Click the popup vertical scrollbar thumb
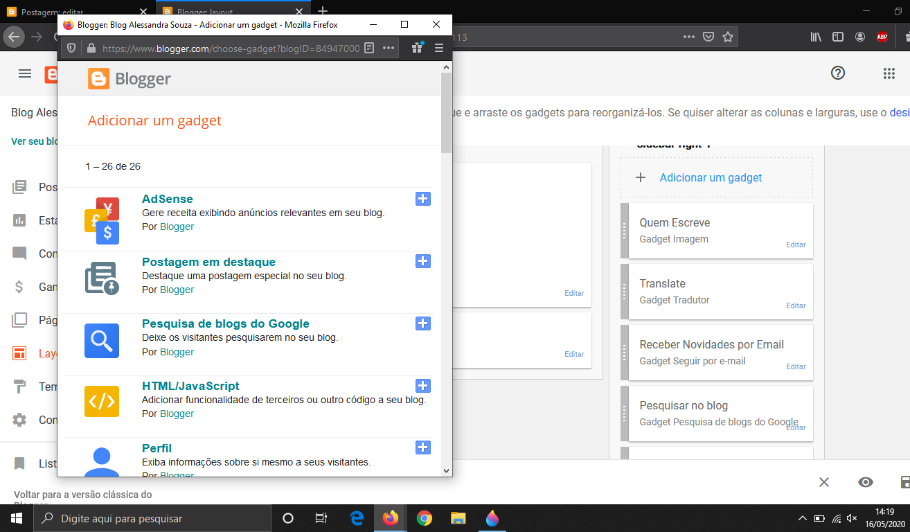 point(446,112)
